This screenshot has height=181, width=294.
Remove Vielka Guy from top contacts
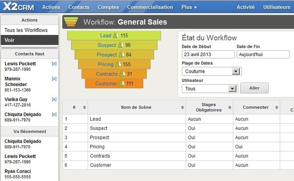pos(54,99)
